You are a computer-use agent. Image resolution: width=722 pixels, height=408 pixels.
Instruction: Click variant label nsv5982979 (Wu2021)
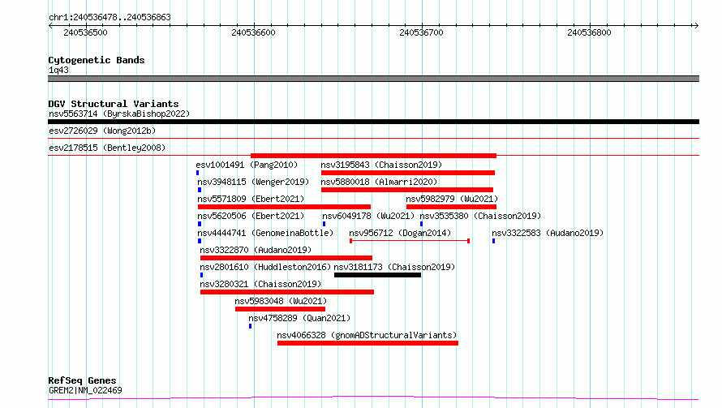452,199
